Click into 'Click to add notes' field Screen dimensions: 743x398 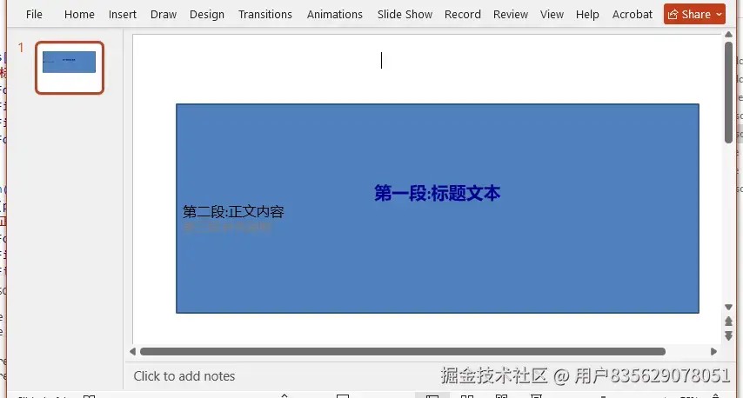(184, 376)
